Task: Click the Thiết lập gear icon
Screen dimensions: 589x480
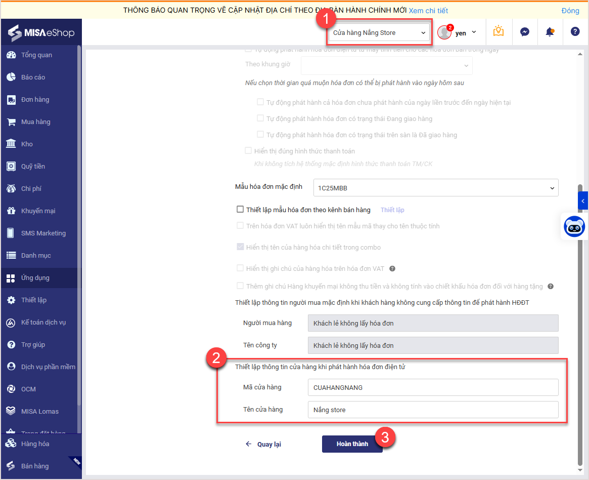Action: [11, 300]
